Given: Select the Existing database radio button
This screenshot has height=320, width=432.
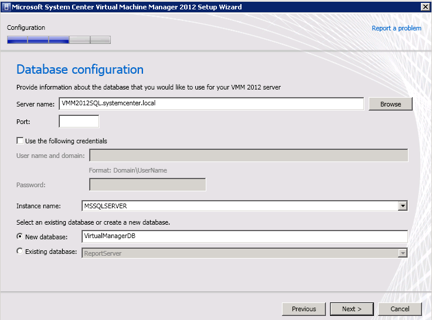Looking at the screenshot, I should click(20, 252).
